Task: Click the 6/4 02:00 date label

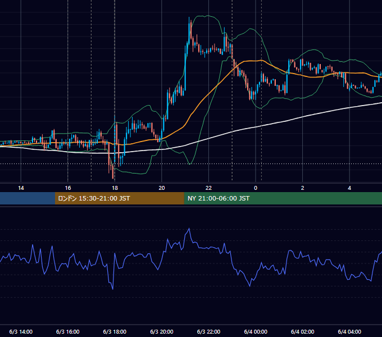Action: pos(303,331)
